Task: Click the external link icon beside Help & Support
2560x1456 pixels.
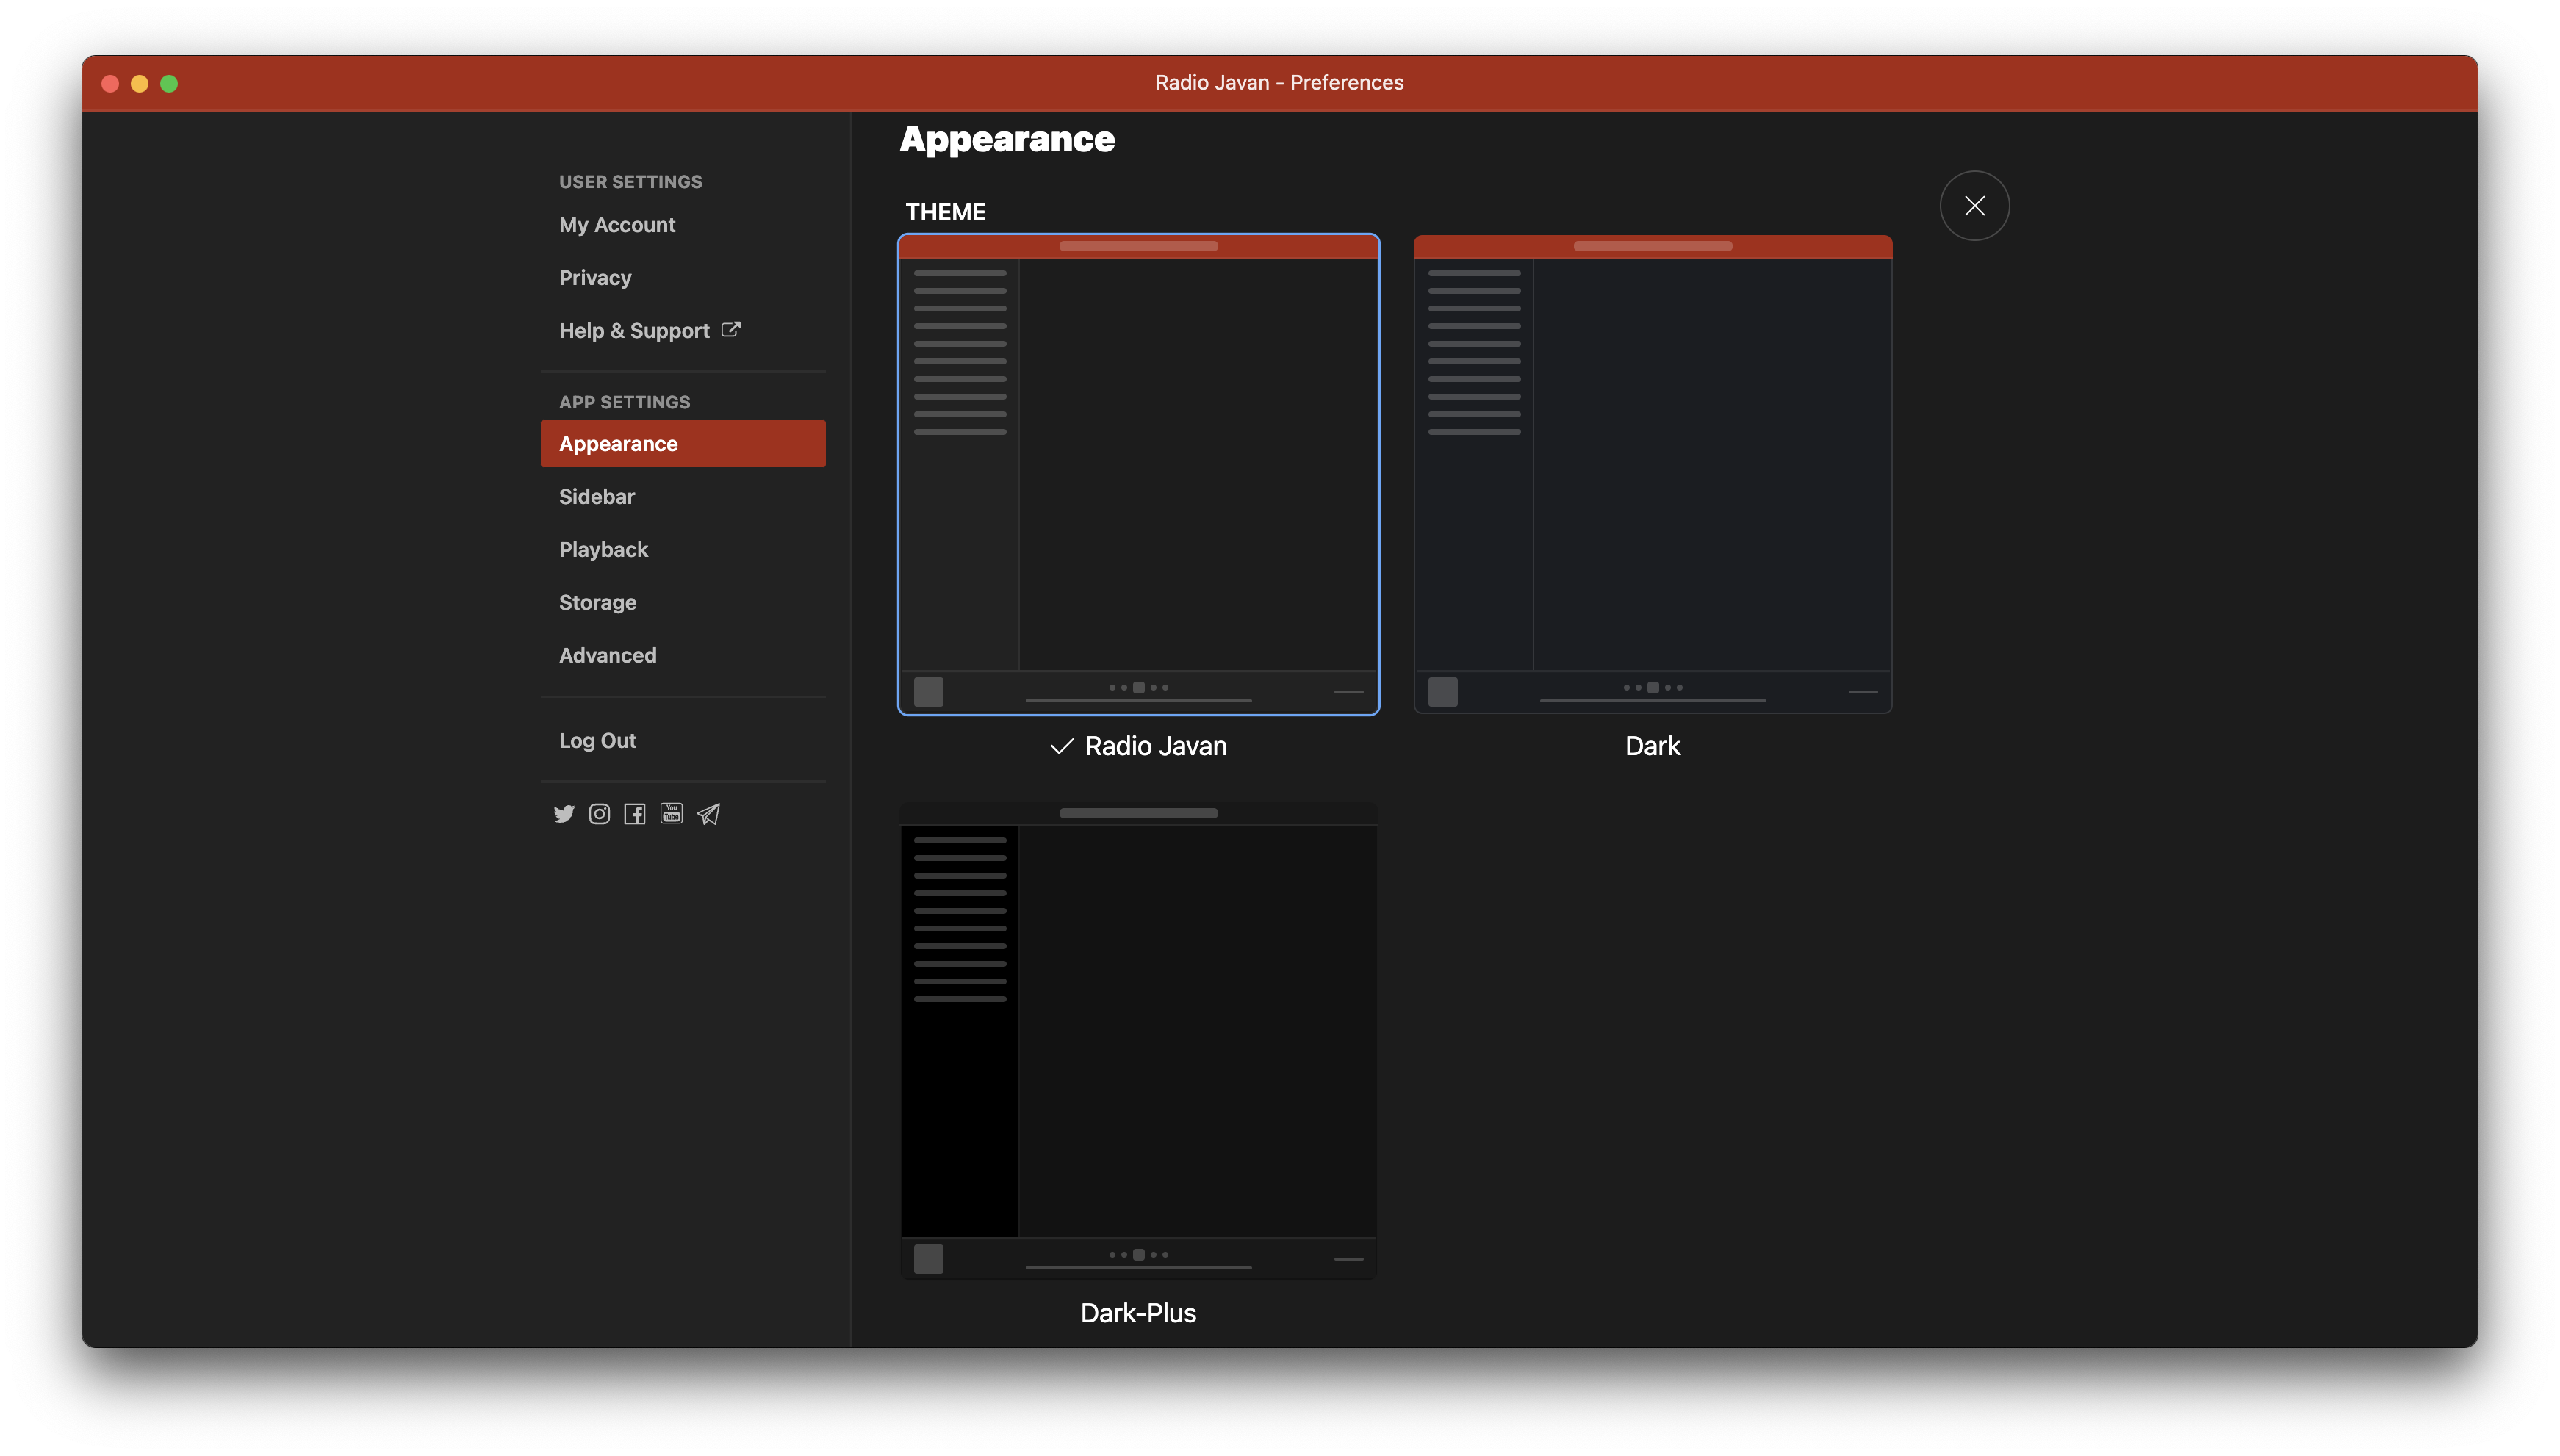Action: point(731,329)
